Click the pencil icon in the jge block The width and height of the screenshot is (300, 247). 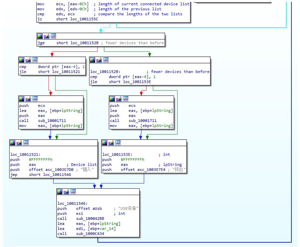pos(47,36)
